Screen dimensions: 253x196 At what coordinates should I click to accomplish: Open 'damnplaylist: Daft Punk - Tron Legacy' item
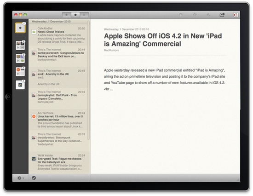(58, 98)
